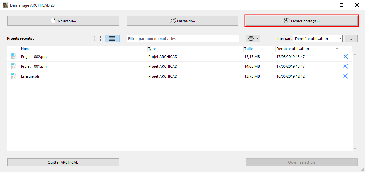The image size is (365, 172).
Task: Click file icon of Projet - 002.pln
Action: point(14,57)
